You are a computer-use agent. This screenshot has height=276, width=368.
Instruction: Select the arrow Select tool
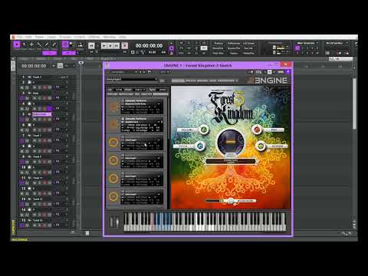[25, 44]
